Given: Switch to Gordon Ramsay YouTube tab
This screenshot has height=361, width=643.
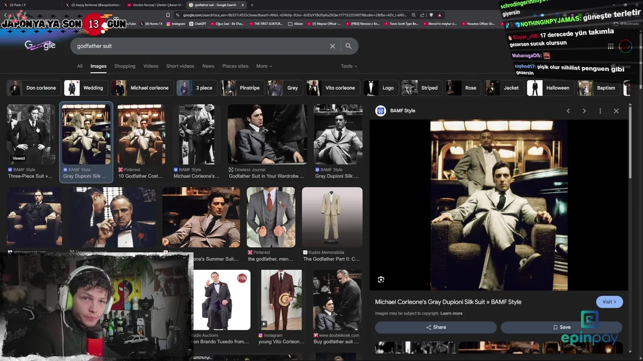Looking at the screenshot, I should click(154, 5).
